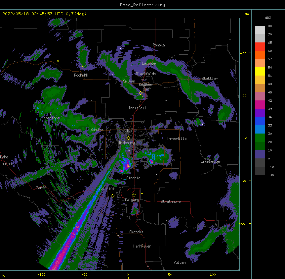The width and height of the screenshot is (285, 279).
Task: Click the yellow diamond marker near RedDeer
Action: pos(141,93)
